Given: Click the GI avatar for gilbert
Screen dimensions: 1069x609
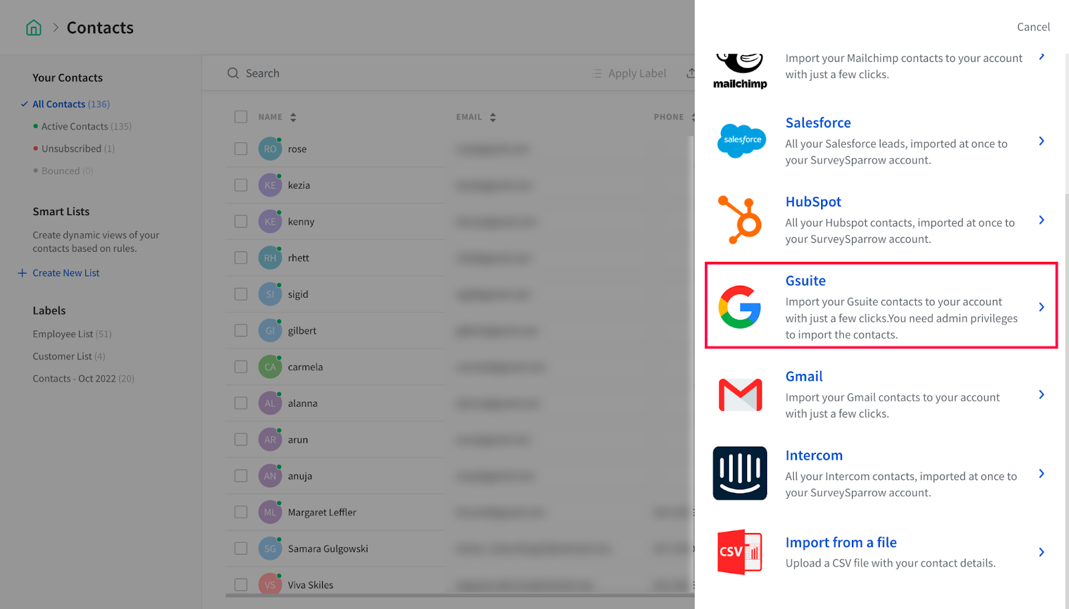Looking at the screenshot, I should [x=270, y=331].
